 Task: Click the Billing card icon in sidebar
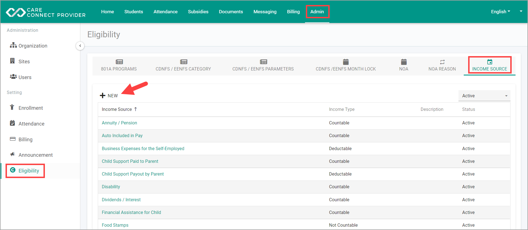tap(13, 139)
